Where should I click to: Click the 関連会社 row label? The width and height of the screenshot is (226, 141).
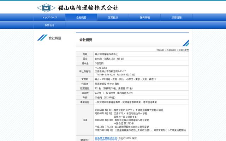(x=85, y=140)
